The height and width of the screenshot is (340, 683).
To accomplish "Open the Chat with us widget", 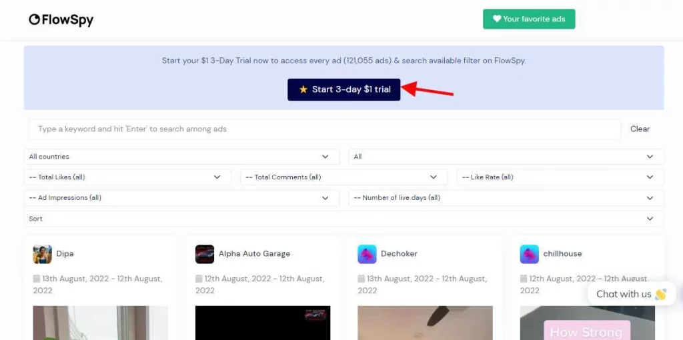I will click(x=631, y=294).
